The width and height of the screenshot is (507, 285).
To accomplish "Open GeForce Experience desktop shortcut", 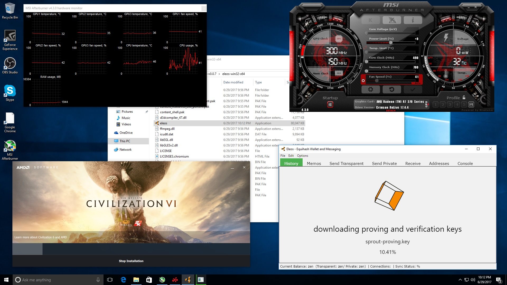I will pyautogui.click(x=10, y=40).
